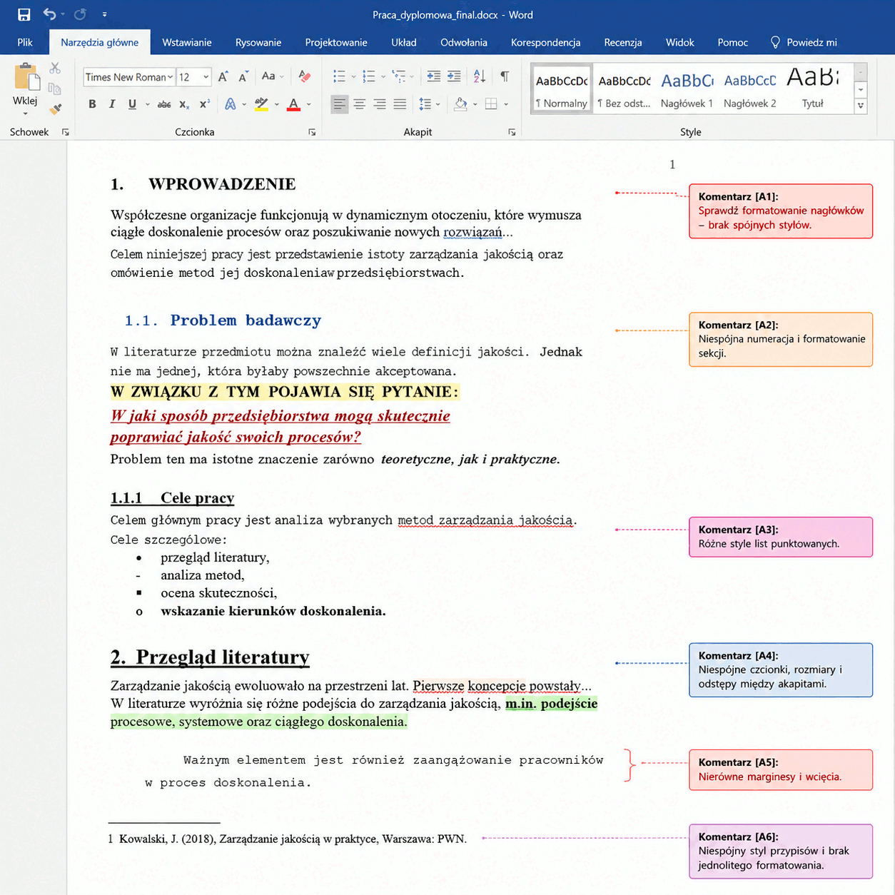Click the Sort A-Z icon
The width and height of the screenshot is (895, 895).
tap(480, 76)
